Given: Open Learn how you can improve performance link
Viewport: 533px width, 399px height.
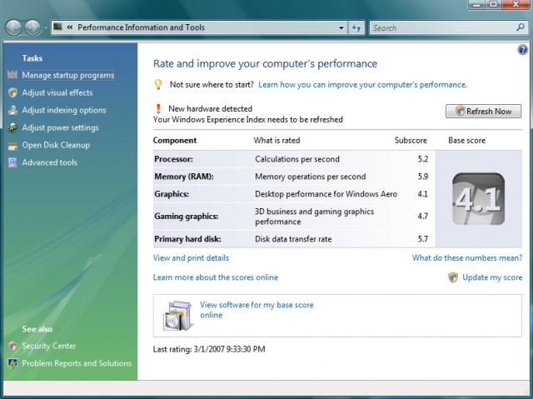Looking at the screenshot, I should tap(362, 85).
